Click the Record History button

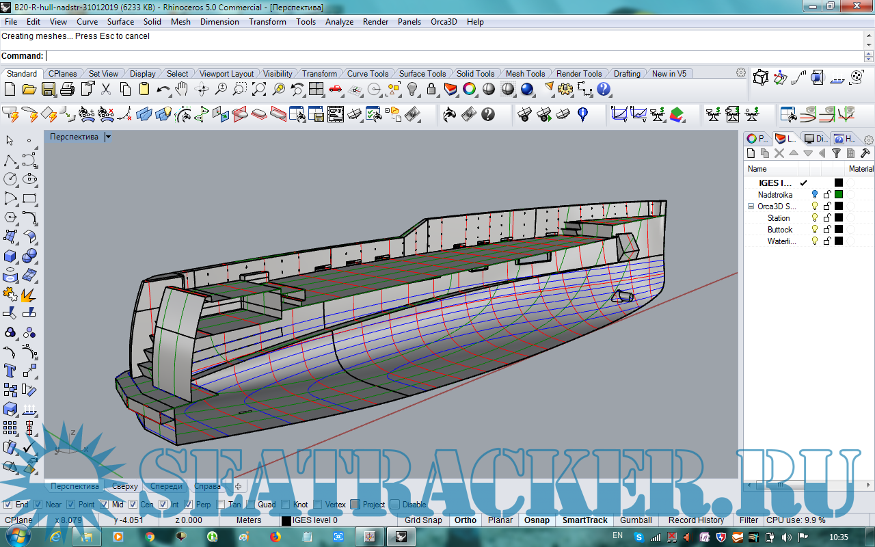click(696, 520)
